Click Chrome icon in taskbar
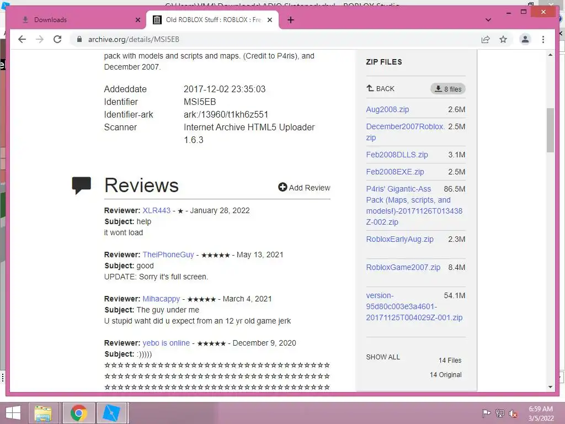 78,413
